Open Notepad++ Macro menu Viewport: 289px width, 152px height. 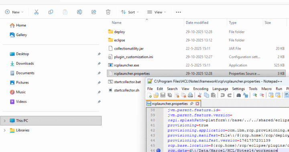click(x=267, y=89)
